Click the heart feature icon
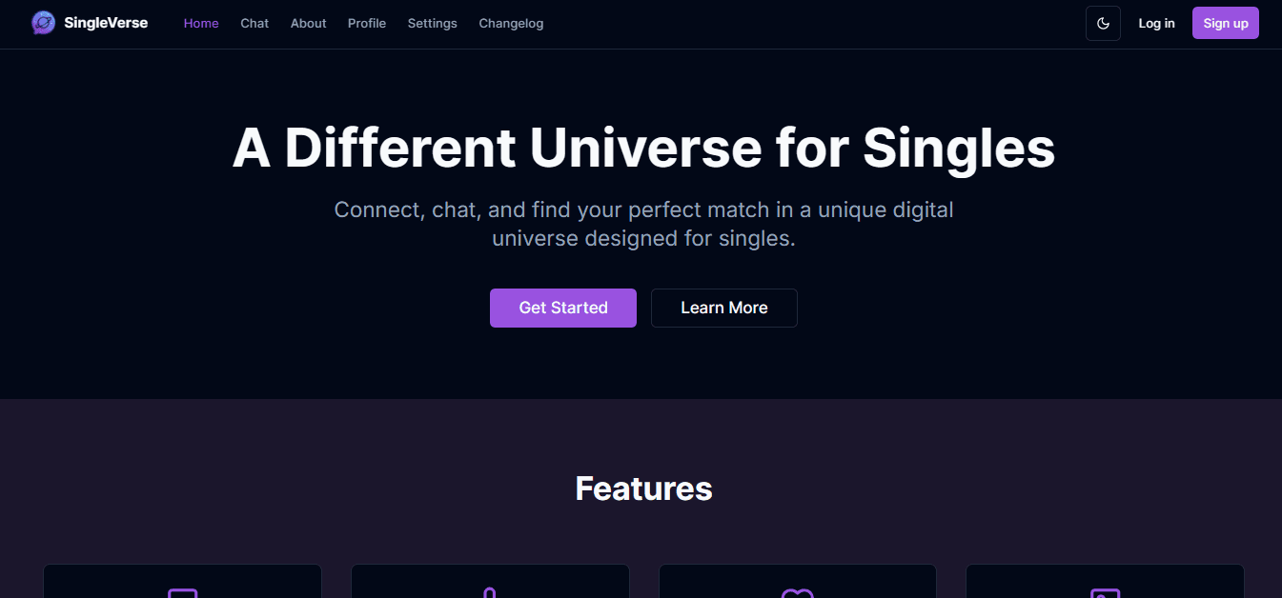The width and height of the screenshot is (1282, 598). tap(797, 594)
